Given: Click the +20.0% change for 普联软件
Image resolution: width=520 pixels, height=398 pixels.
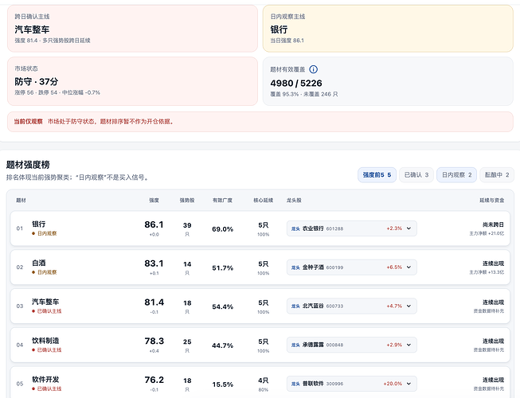Looking at the screenshot, I should (x=393, y=384).
